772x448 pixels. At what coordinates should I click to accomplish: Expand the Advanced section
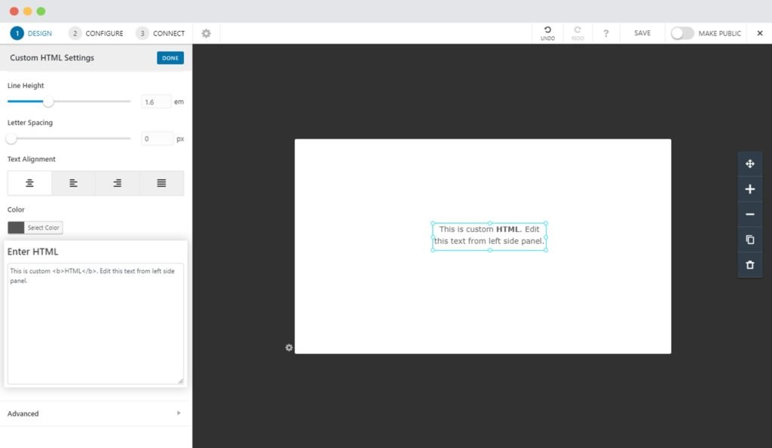[95, 413]
